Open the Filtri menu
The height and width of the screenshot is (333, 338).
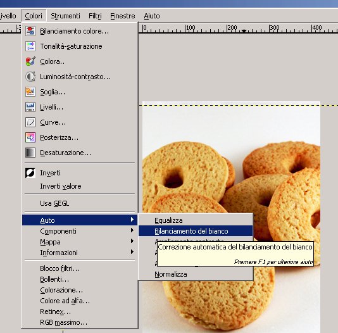(95, 16)
